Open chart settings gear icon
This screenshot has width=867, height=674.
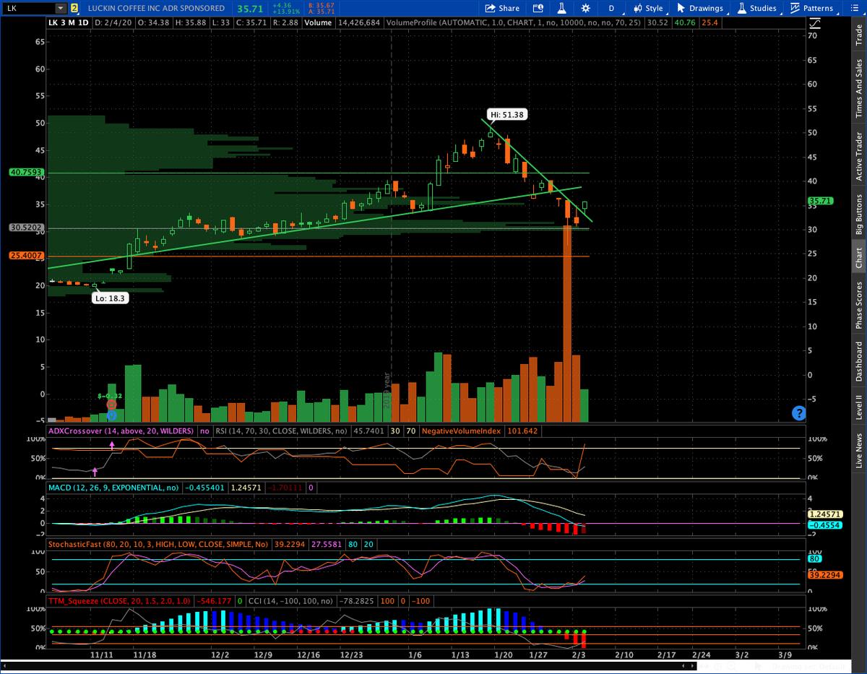[x=585, y=9]
